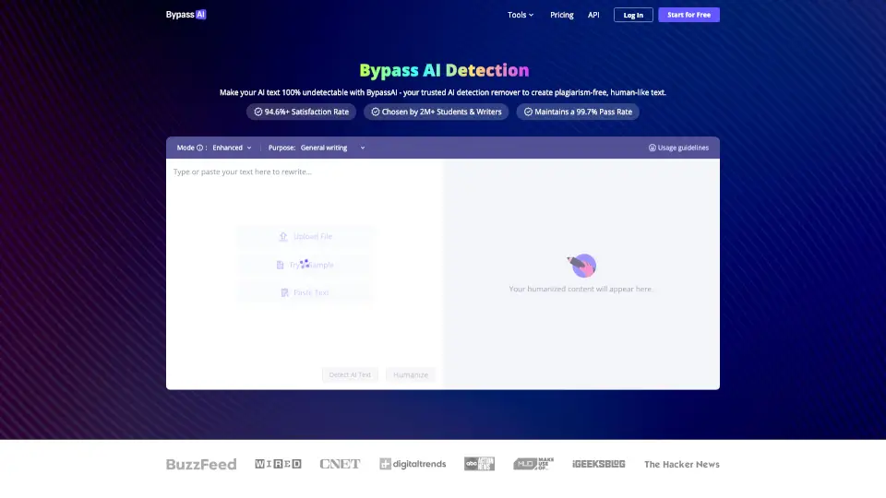Click the Log In button

633,16
